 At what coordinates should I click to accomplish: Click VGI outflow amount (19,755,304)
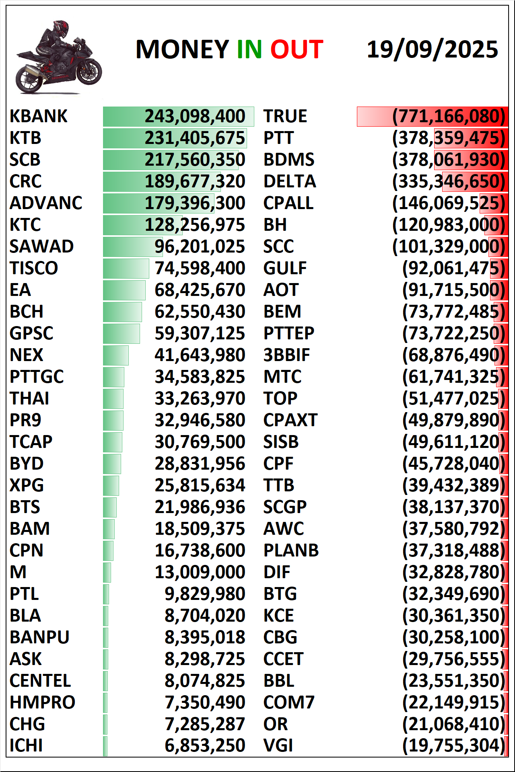pos(453,746)
